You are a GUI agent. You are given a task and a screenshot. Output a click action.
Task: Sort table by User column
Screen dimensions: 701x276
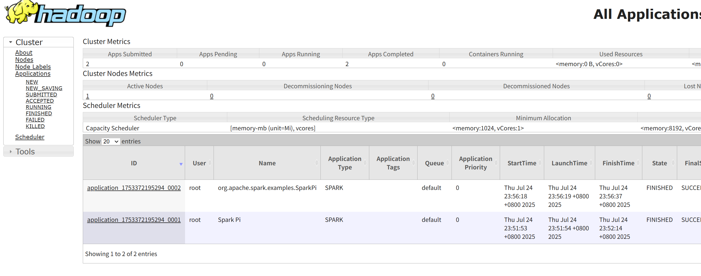pyautogui.click(x=199, y=163)
